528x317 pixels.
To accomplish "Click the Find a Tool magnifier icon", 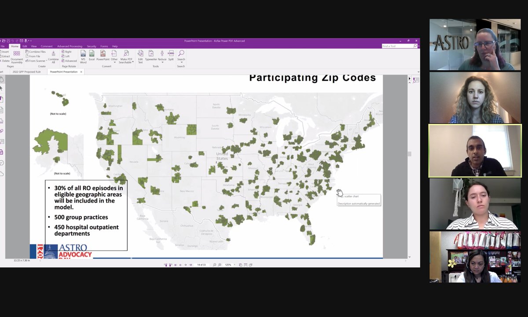I will [415, 46].
